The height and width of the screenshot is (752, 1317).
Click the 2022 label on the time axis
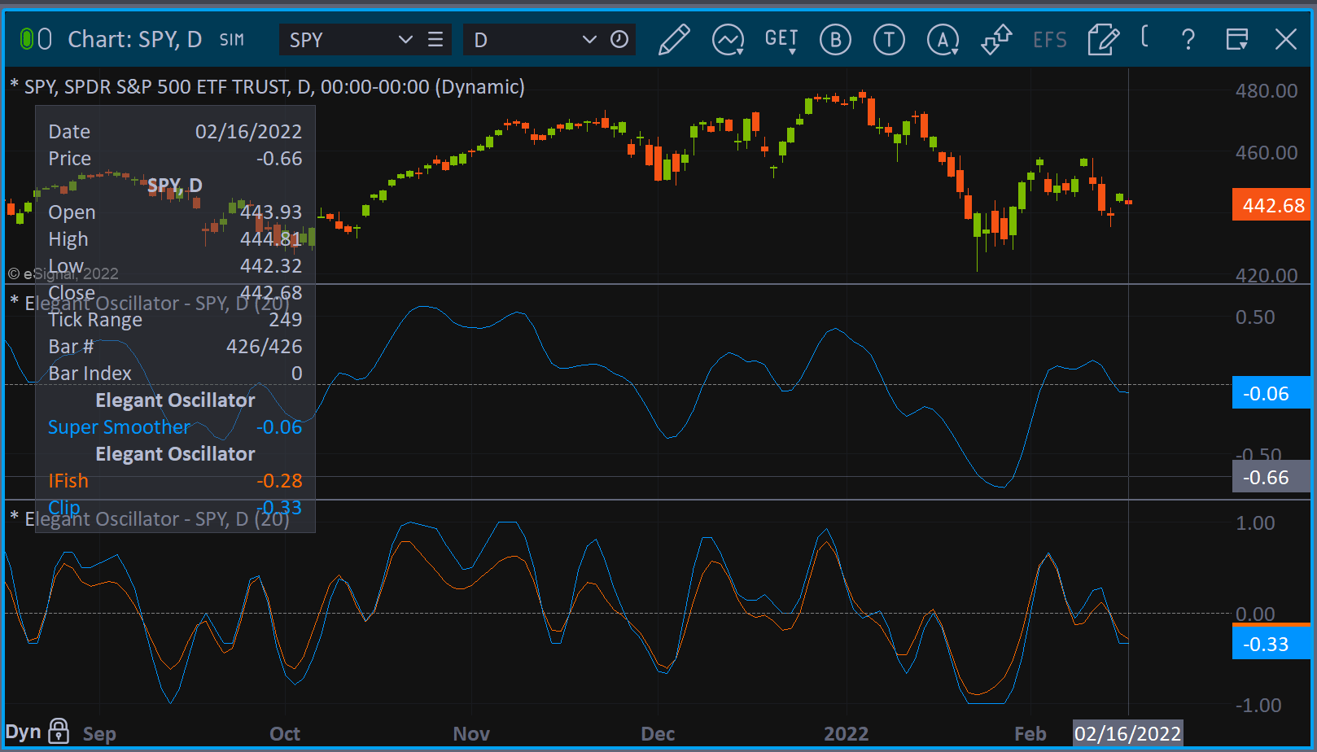point(847,733)
